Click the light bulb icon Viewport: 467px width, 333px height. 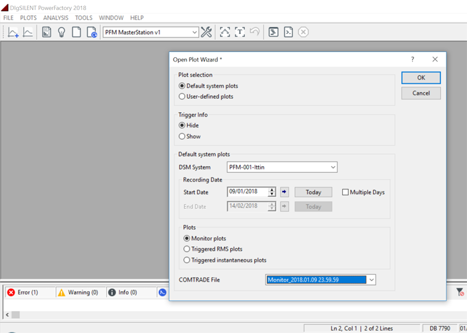click(61, 32)
